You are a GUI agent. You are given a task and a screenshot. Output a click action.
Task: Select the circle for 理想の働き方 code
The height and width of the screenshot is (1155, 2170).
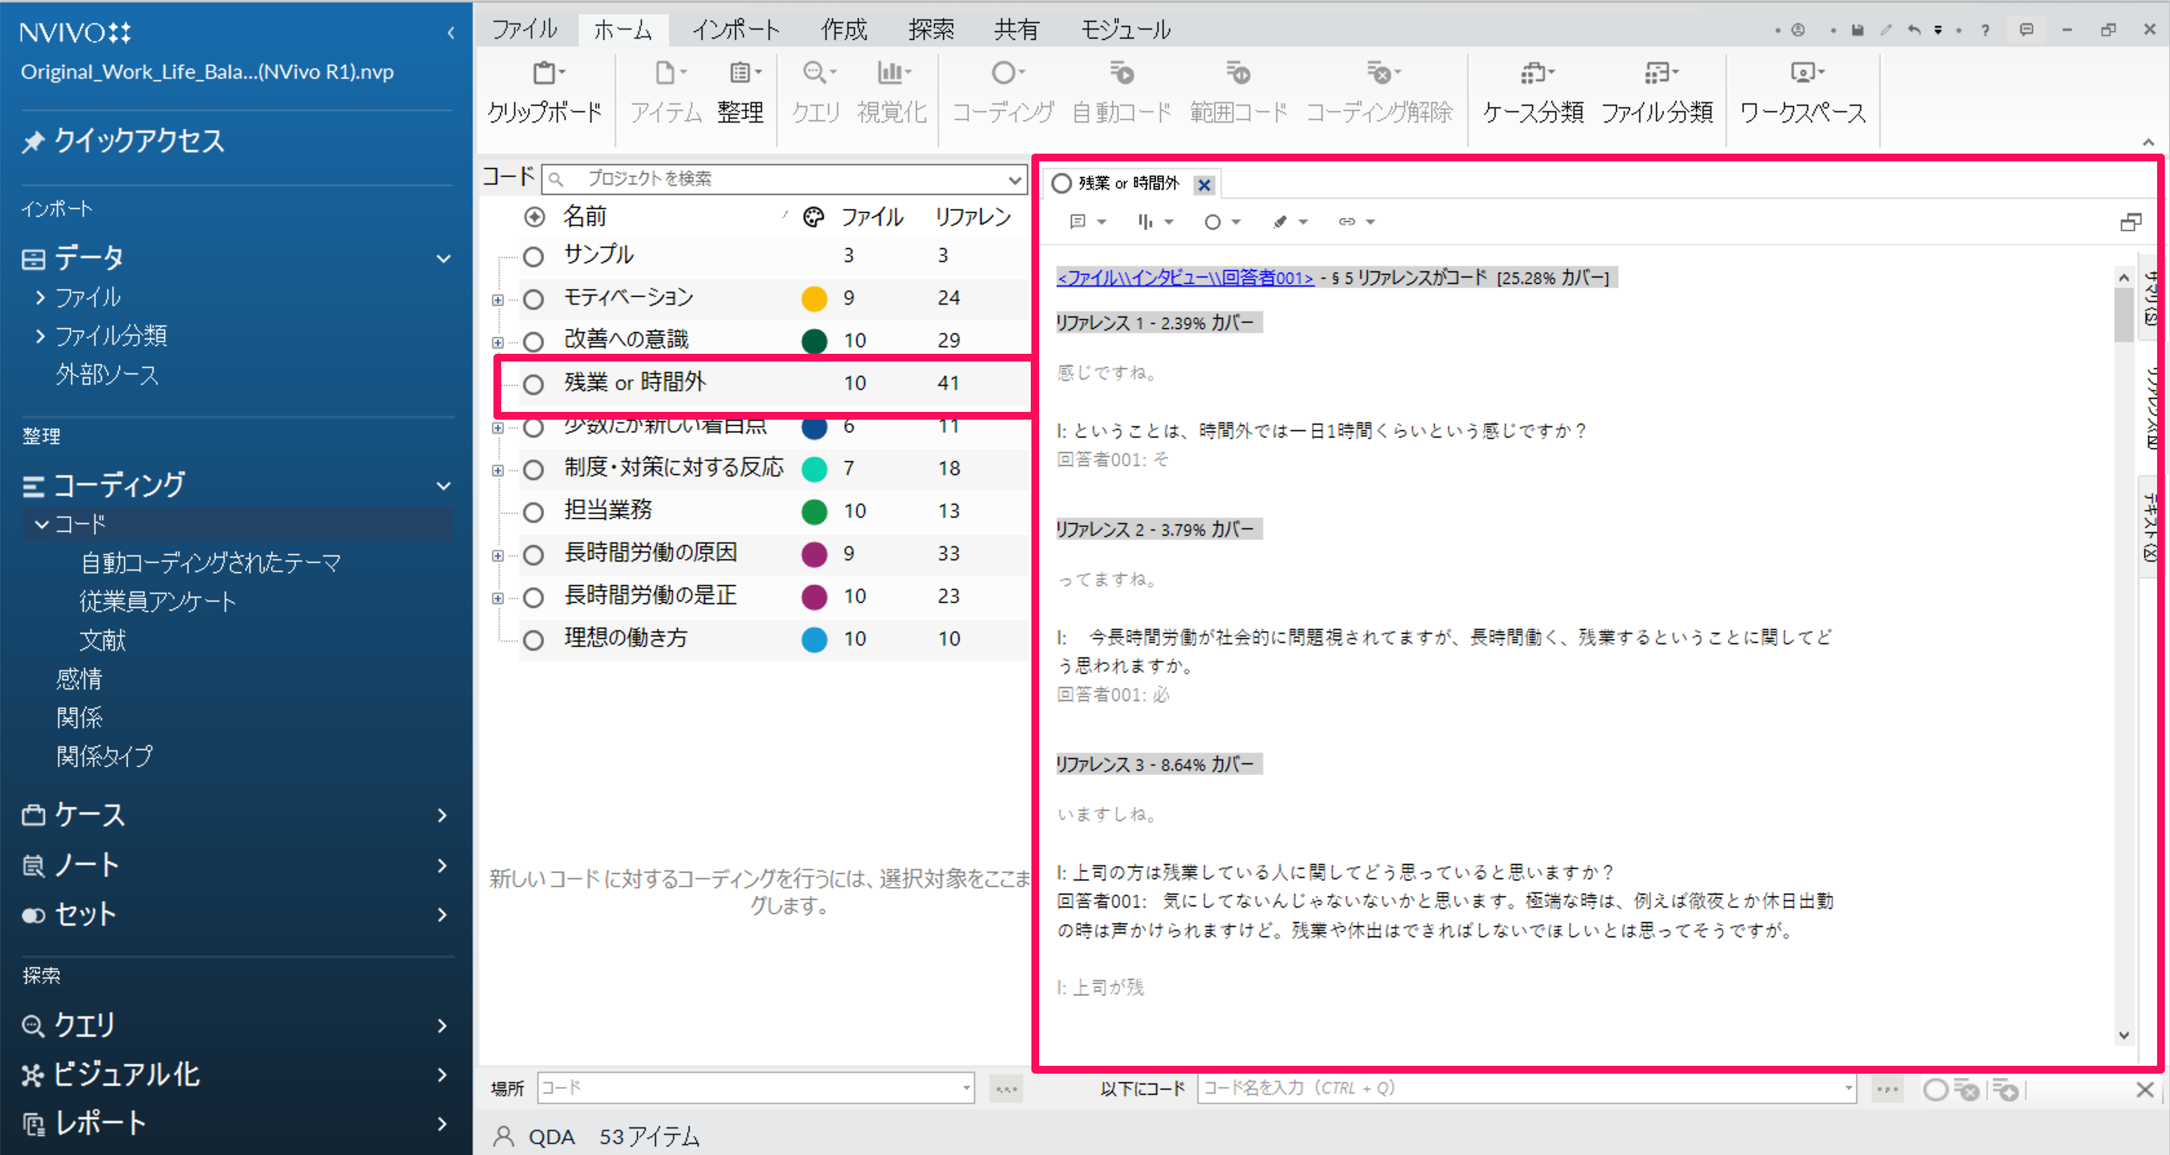click(x=533, y=640)
